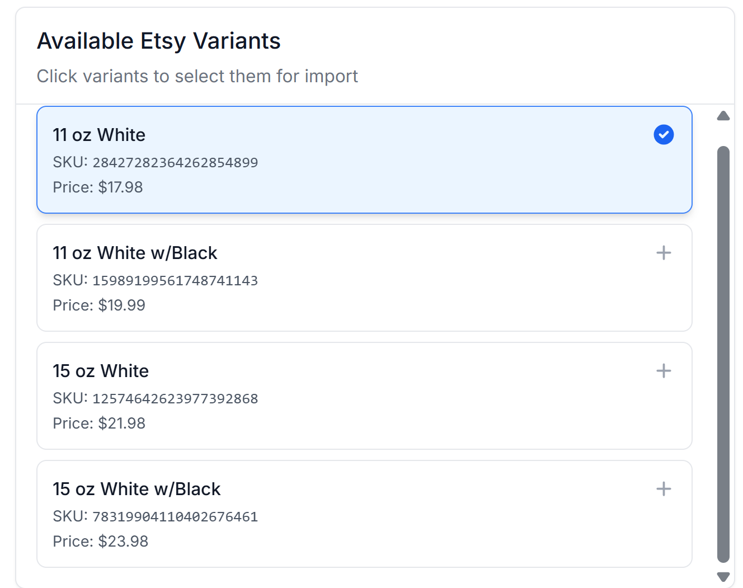Click plus icon on 15 oz White w/Black
This screenshot has height=588, width=743.
[664, 489]
